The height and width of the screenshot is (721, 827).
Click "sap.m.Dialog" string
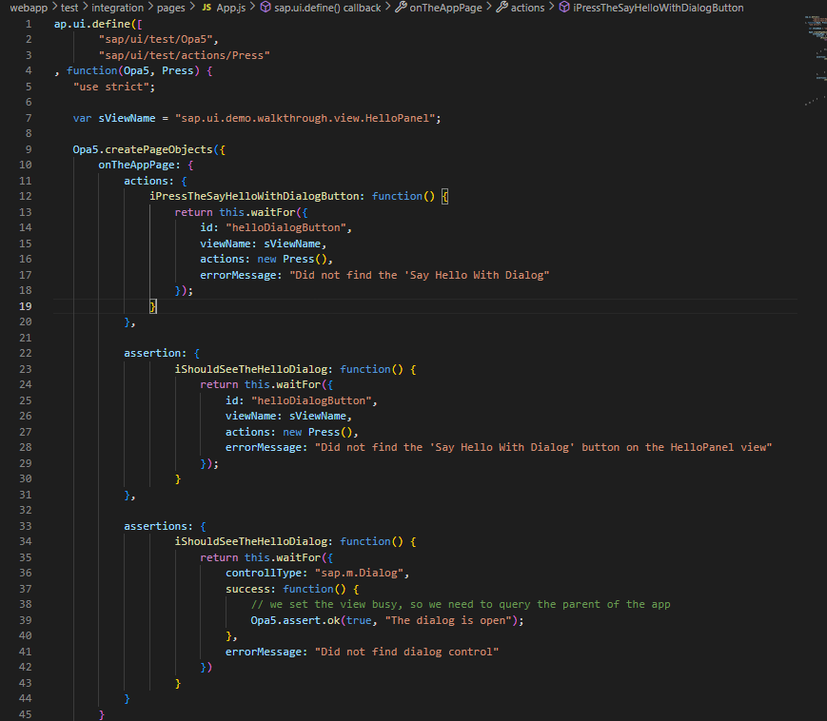coord(359,573)
